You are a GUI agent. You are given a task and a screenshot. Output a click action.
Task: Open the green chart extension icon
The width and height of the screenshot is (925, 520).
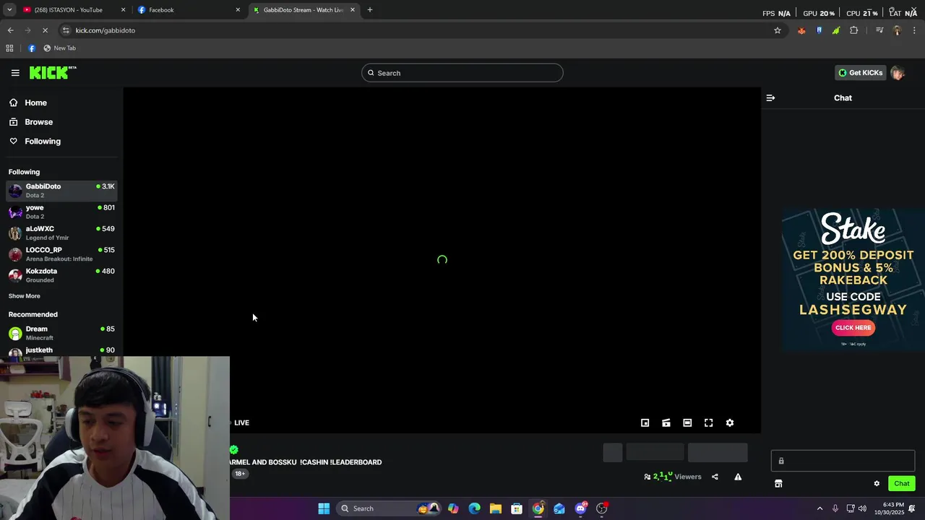pyautogui.click(x=836, y=30)
